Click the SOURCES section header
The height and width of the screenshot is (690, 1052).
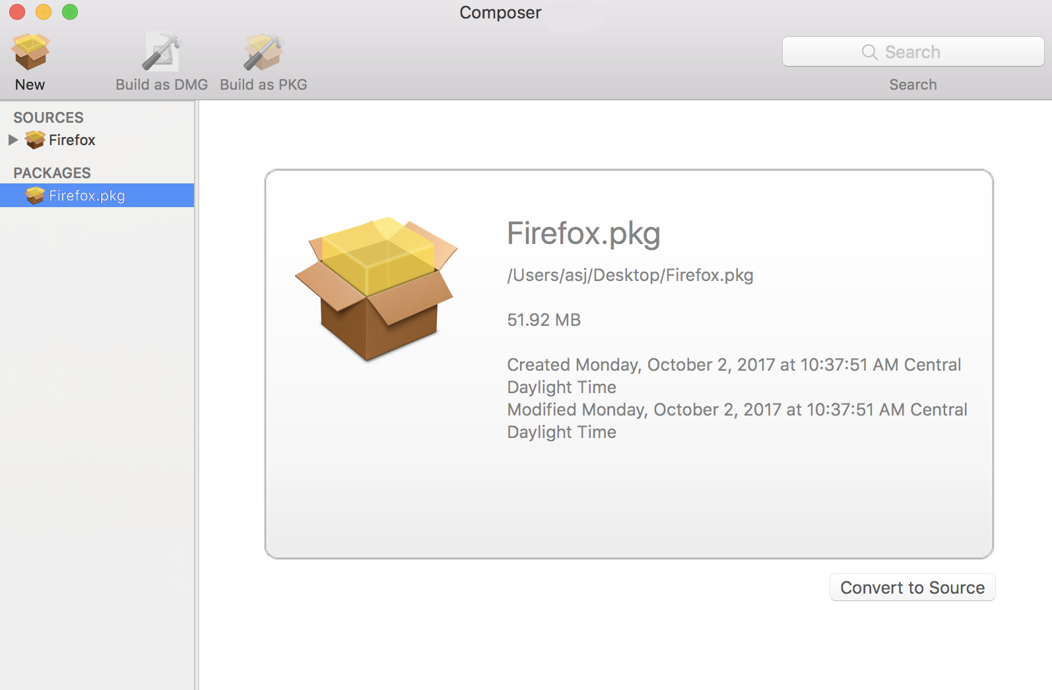pos(48,117)
